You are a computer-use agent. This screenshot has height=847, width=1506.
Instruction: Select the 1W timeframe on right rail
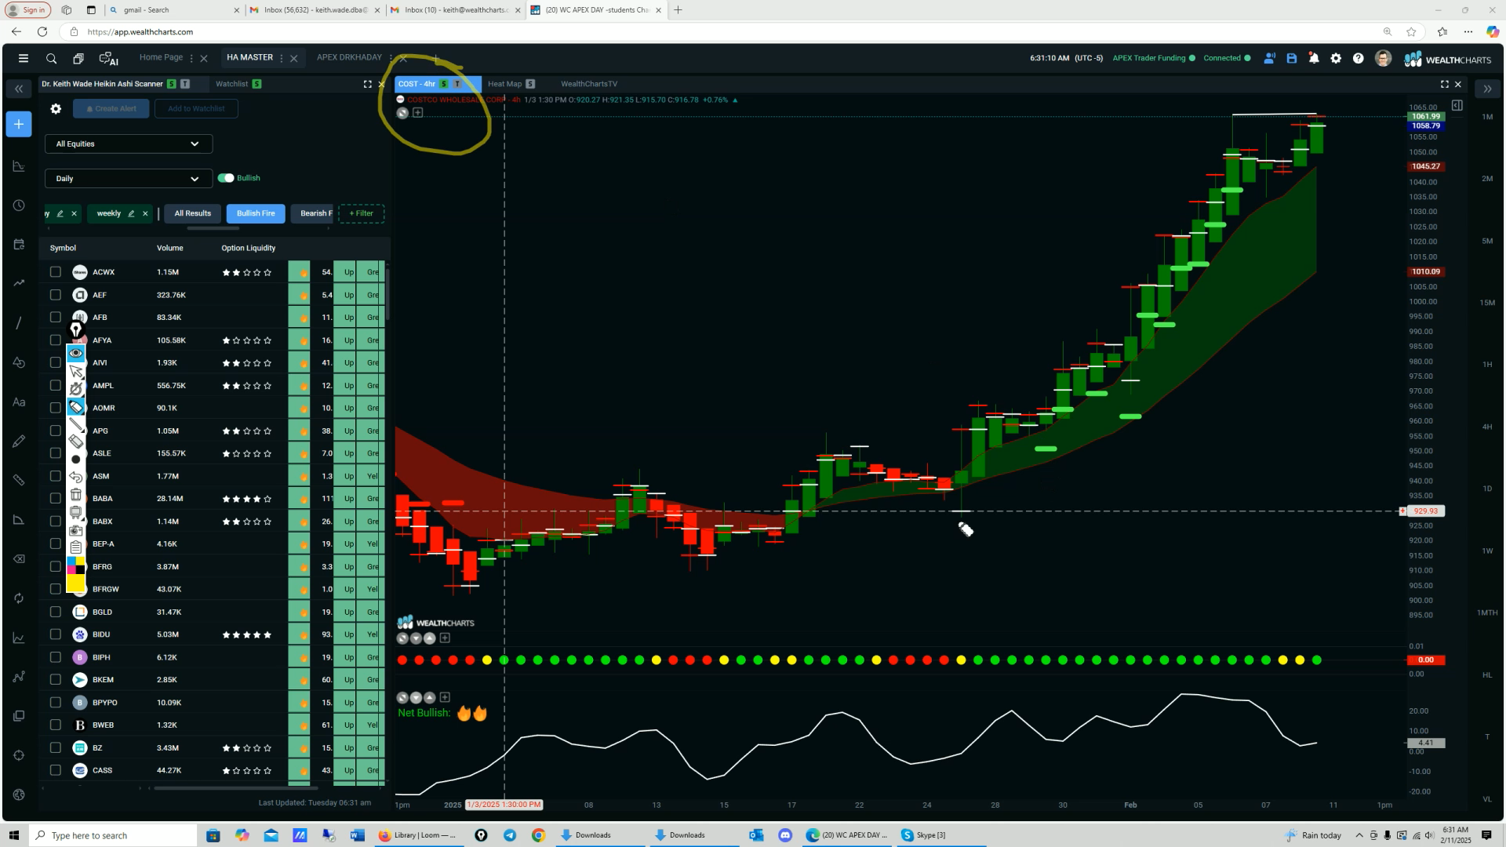click(x=1487, y=551)
